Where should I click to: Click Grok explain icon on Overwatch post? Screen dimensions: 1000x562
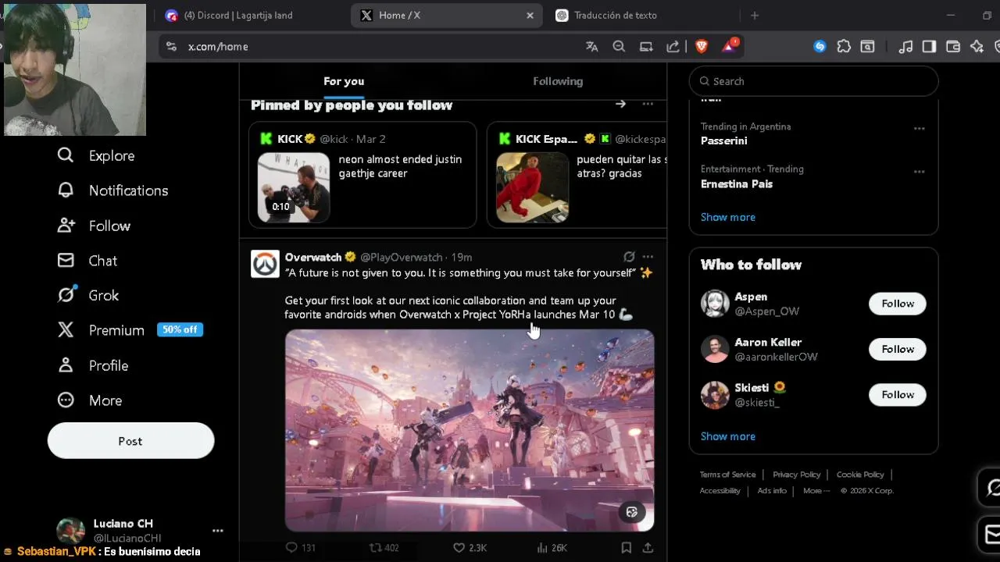point(629,257)
